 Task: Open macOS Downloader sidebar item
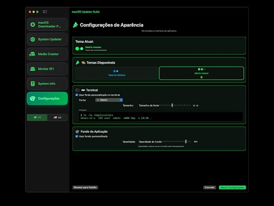pyautogui.click(x=47, y=25)
